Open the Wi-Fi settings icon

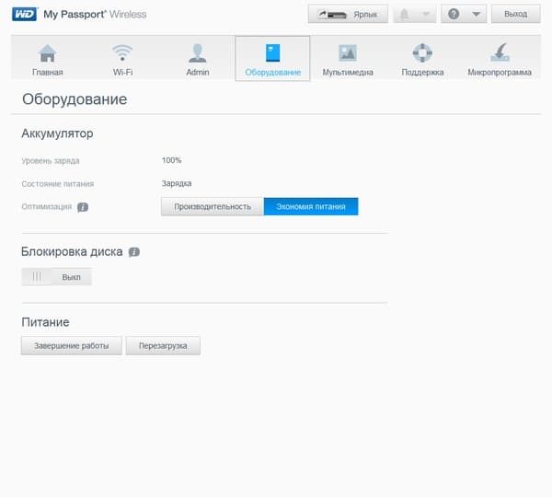(122, 52)
